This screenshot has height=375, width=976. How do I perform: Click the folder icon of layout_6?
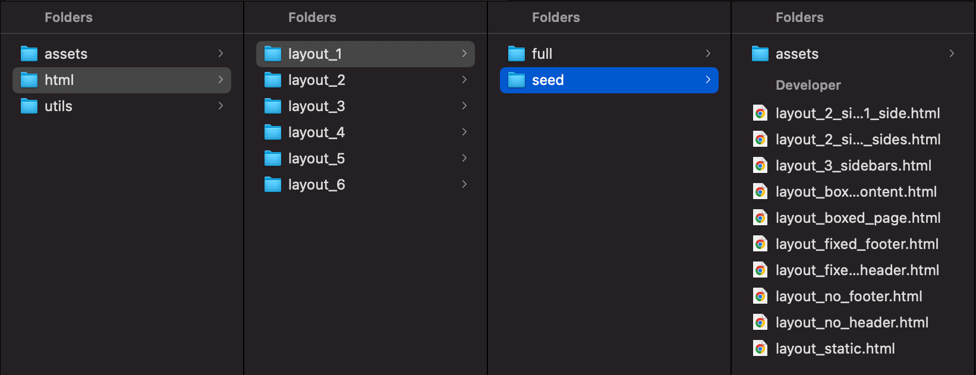tap(273, 185)
